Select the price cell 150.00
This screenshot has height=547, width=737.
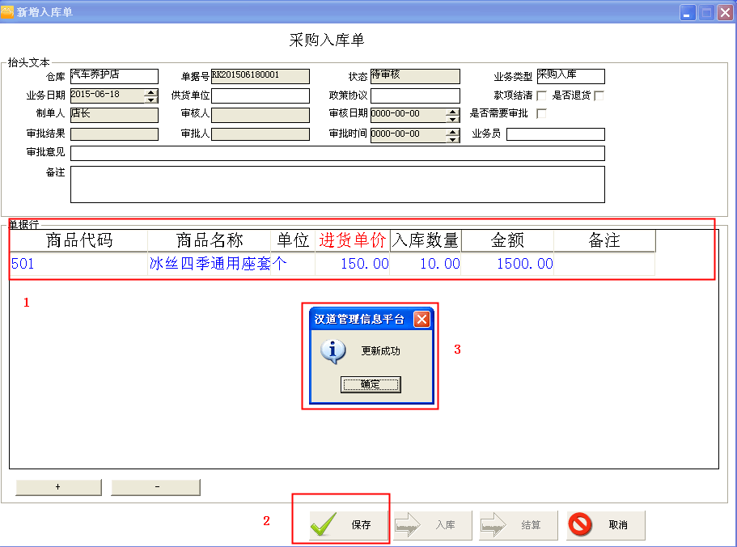pyautogui.click(x=353, y=264)
